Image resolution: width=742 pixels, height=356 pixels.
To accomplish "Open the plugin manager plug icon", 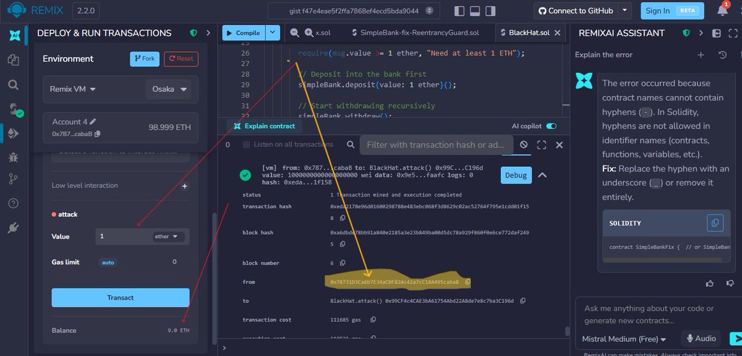I will pos(14,228).
